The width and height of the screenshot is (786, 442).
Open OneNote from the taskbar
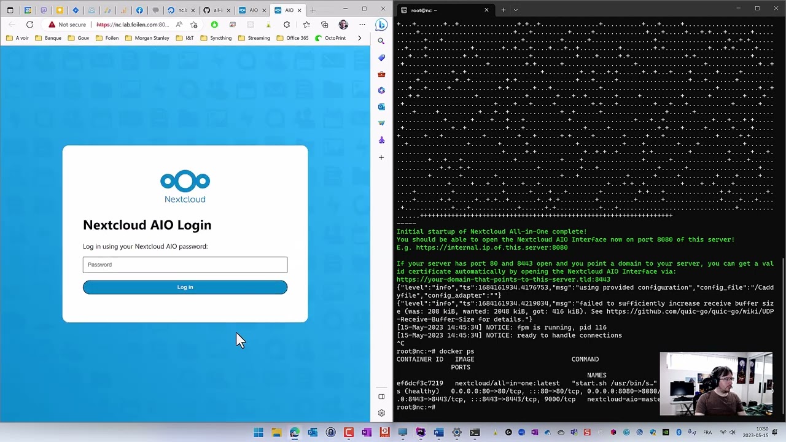coord(367,433)
